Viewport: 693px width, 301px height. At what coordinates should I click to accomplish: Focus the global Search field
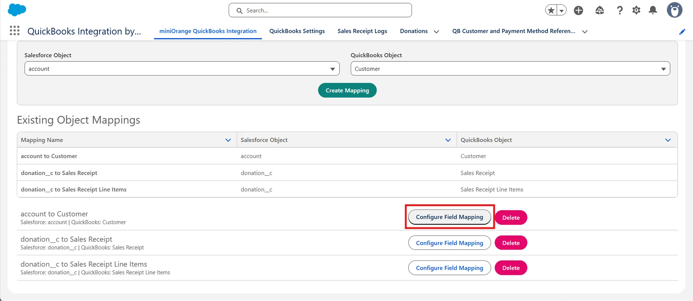coord(320,10)
